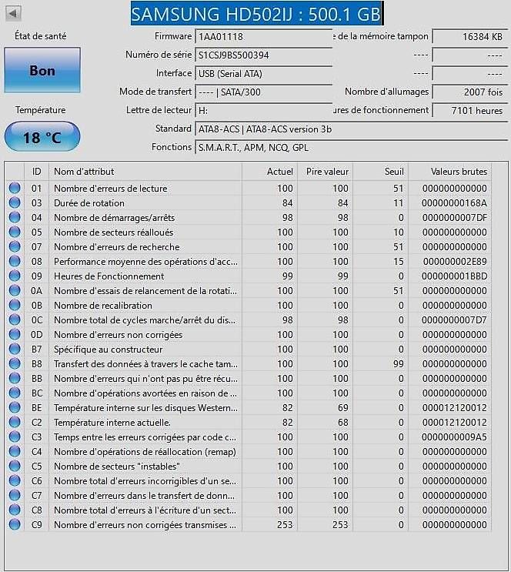Screen dimensions: 511x572
Task: Select status icon of attribute B7
Action: click(15, 349)
